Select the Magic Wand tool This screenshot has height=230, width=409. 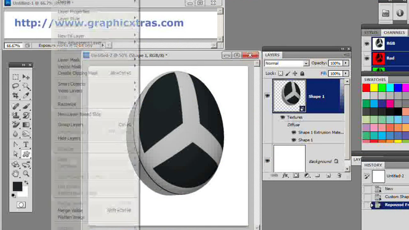click(26, 86)
